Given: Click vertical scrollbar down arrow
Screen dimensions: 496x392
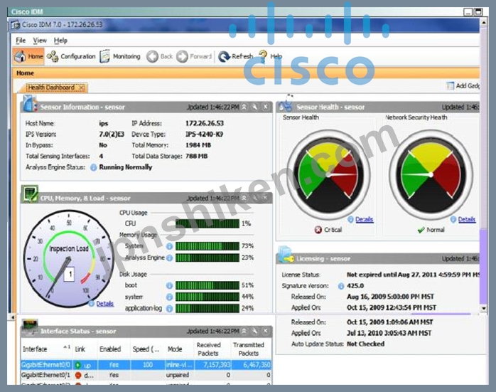Looking at the screenshot, I should click(x=483, y=308).
